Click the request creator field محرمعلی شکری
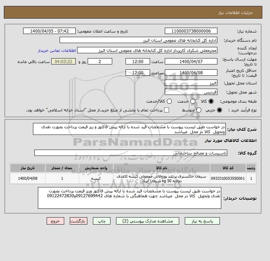 click(x=147, y=50)
